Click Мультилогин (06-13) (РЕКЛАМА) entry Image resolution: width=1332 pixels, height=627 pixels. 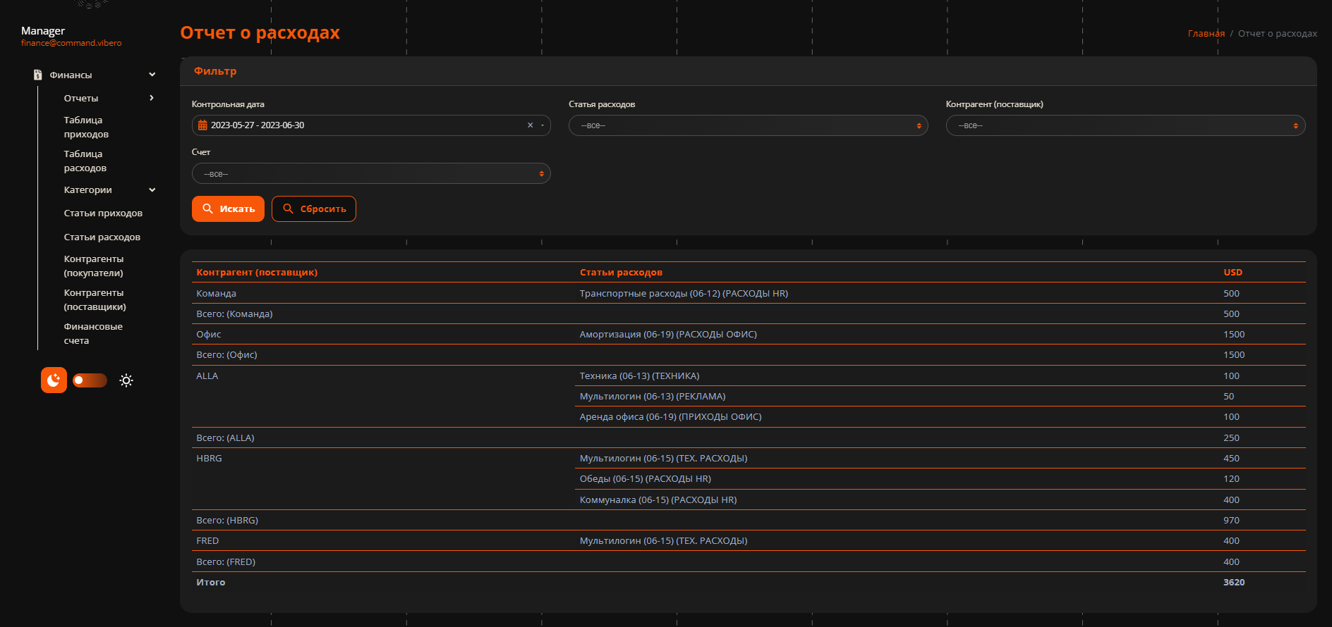(x=653, y=396)
